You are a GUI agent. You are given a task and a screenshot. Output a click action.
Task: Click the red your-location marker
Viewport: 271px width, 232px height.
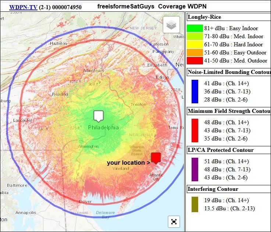pos(156,158)
